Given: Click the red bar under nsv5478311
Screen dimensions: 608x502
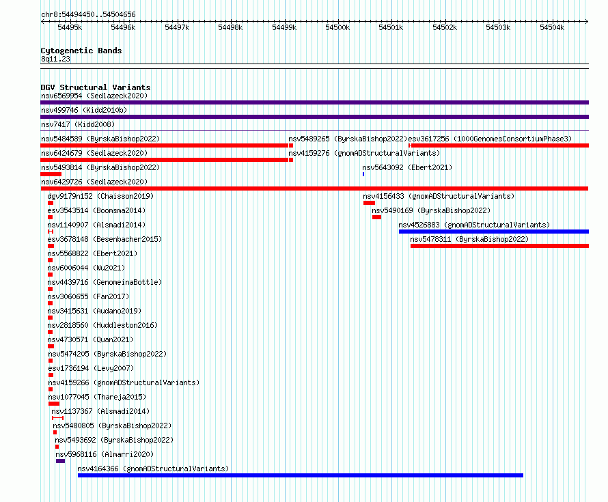Looking at the screenshot, I should 499,246.
